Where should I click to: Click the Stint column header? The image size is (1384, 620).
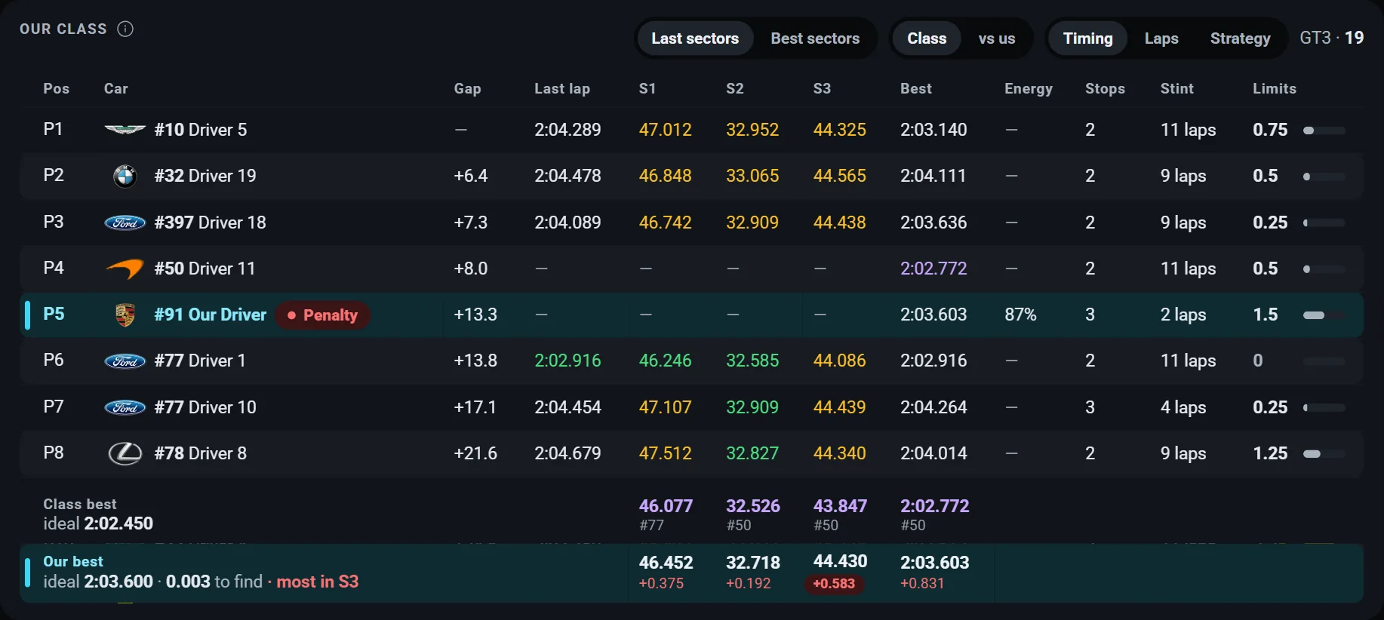[x=1177, y=88]
